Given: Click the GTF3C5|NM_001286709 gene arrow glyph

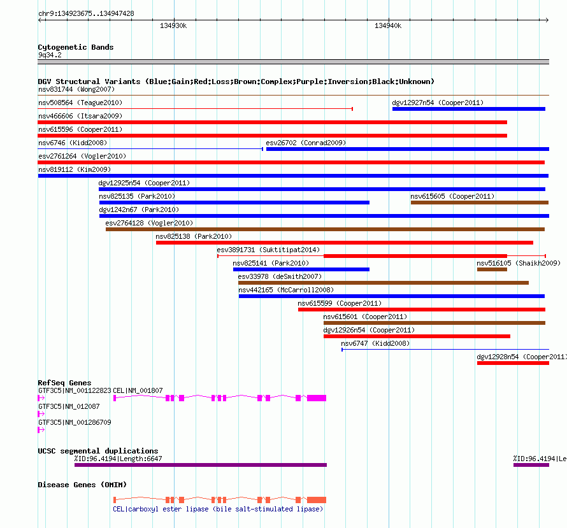Looking at the screenshot, I should click(41, 430).
